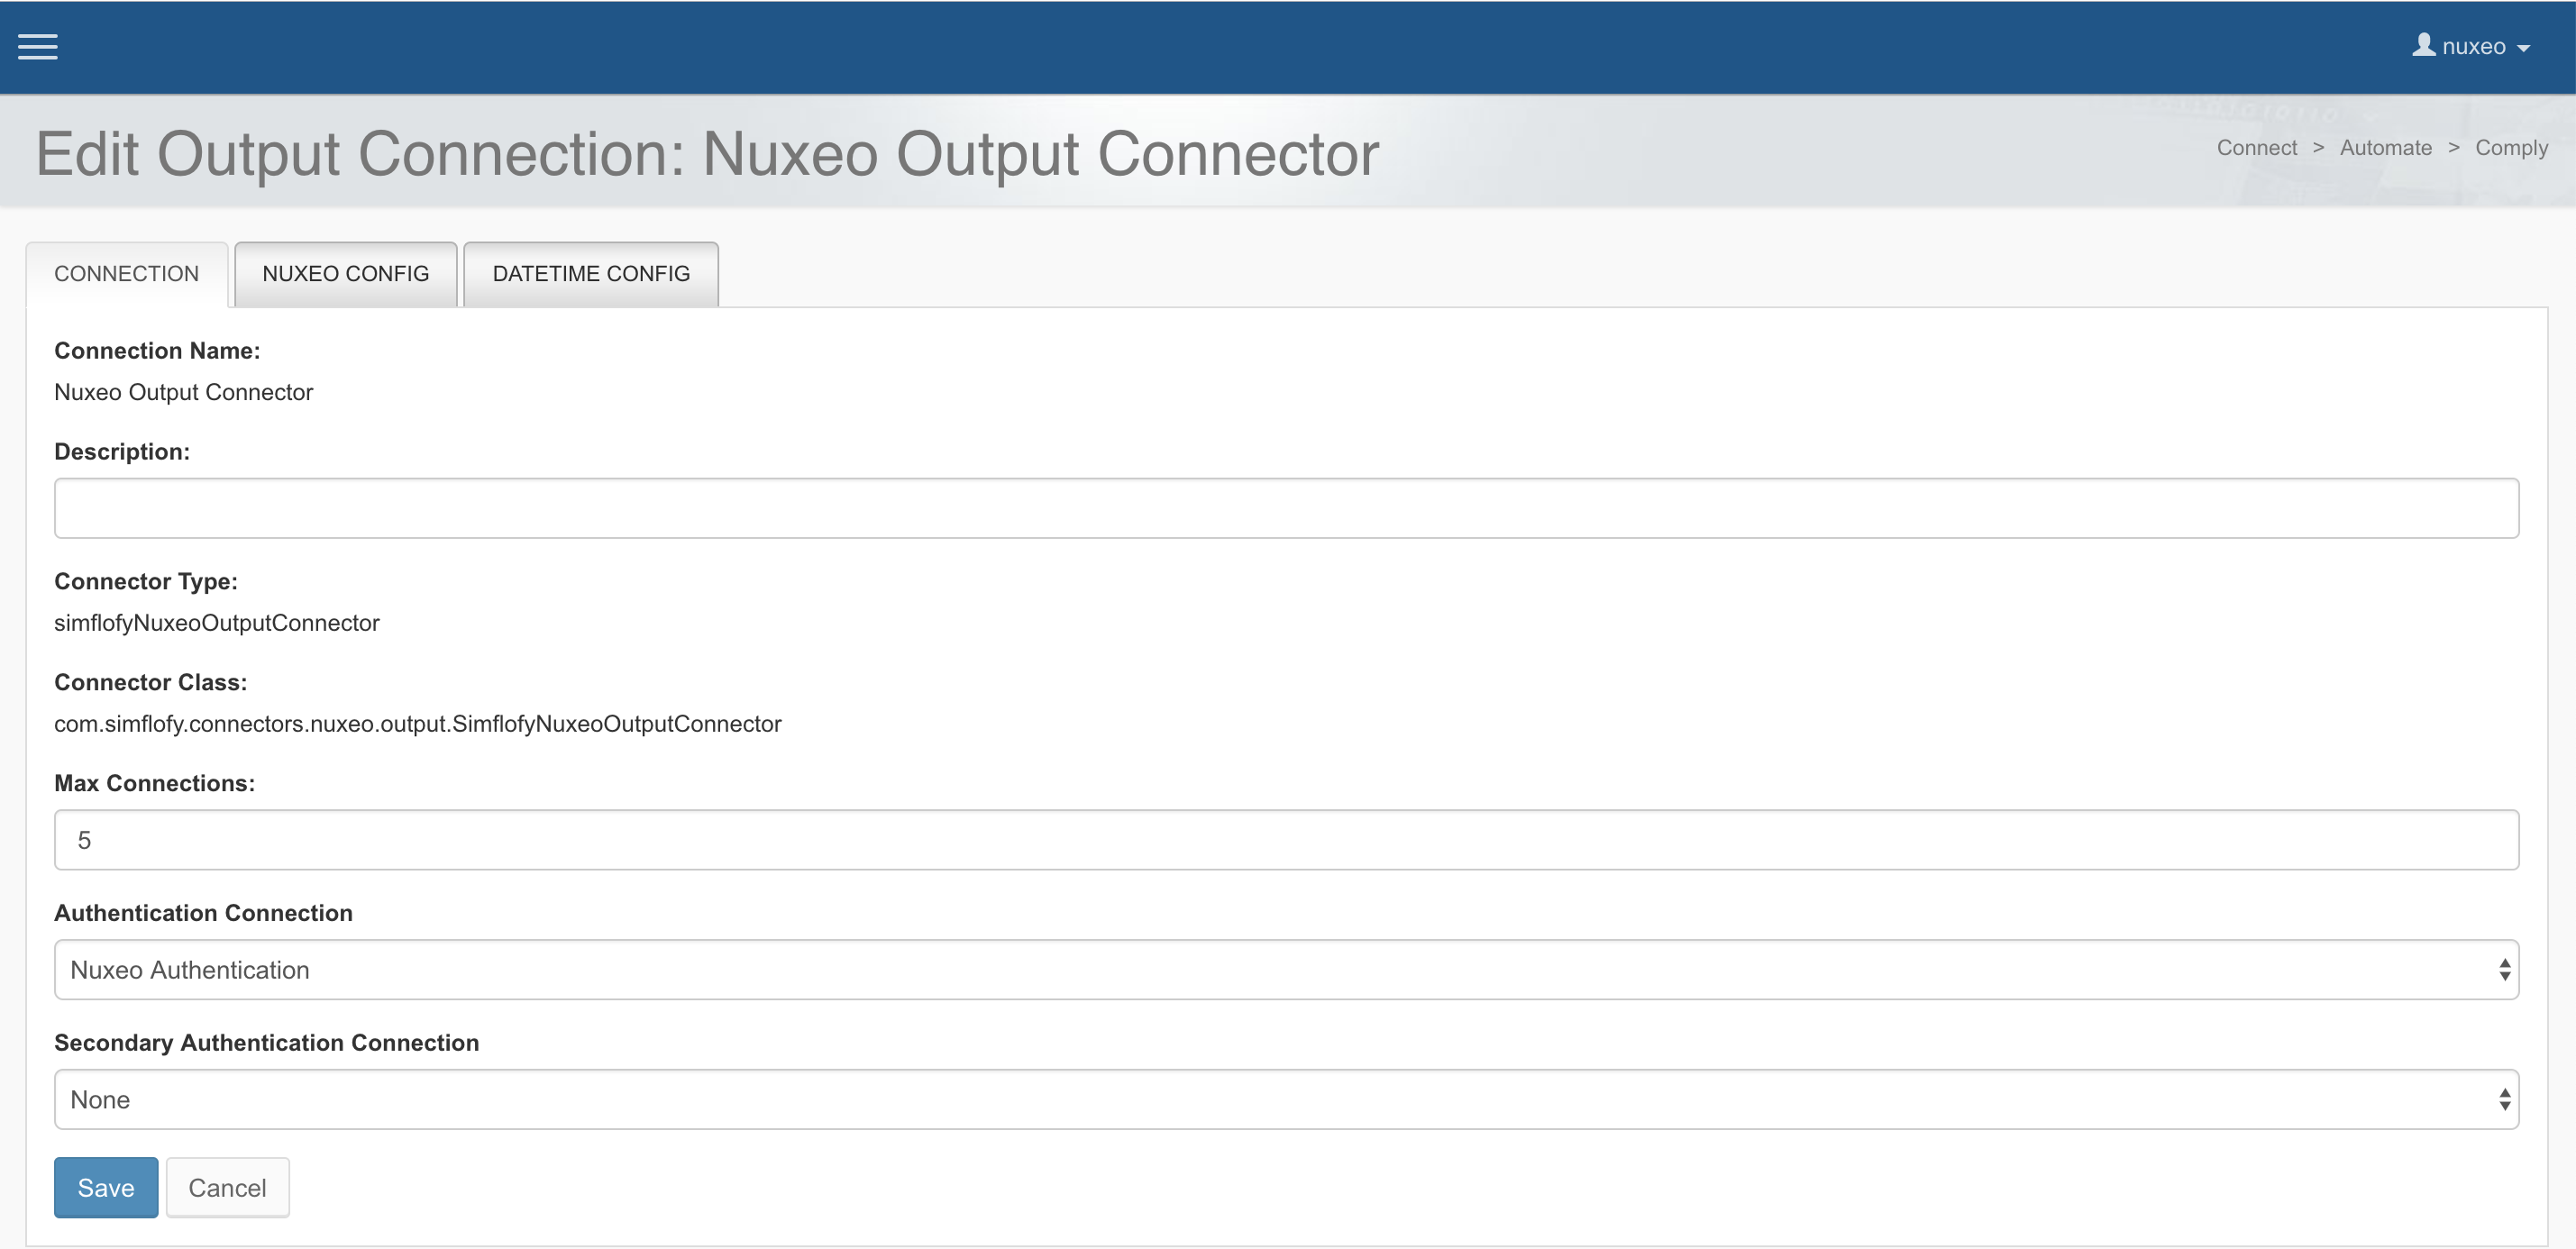Toggle the CONNECTION tab view
The image size is (2576, 1249).
pos(125,273)
